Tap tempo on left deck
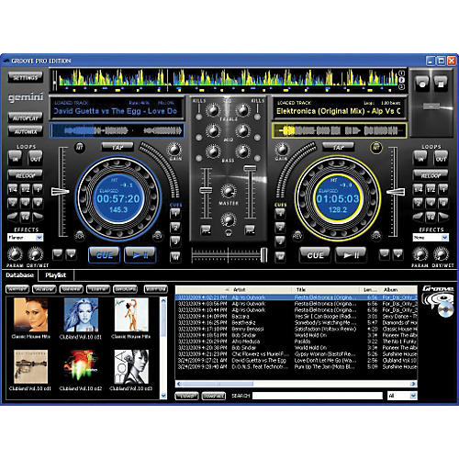This screenshot has height=459, width=459. tap(118, 148)
